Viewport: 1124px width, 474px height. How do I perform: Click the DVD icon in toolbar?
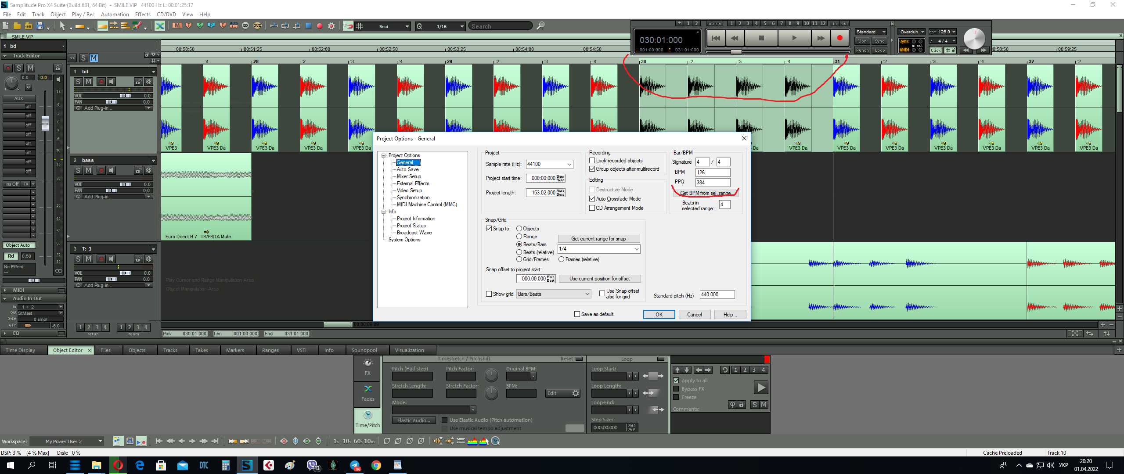[x=257, y=26]
